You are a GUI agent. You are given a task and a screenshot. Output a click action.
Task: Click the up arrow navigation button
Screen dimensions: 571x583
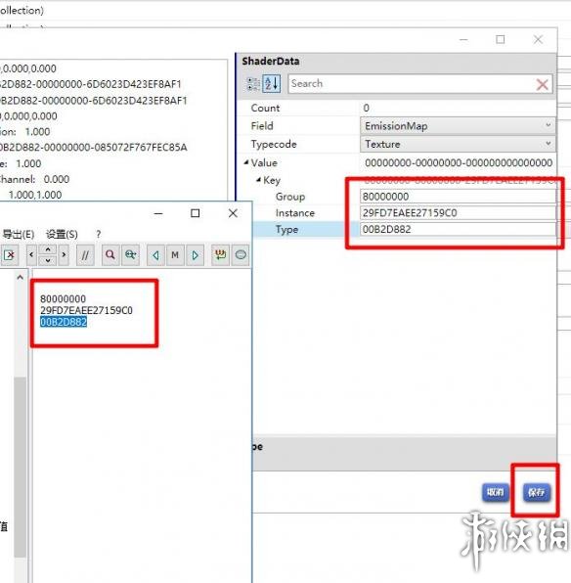pyautogui.click(x=48, y=249)
